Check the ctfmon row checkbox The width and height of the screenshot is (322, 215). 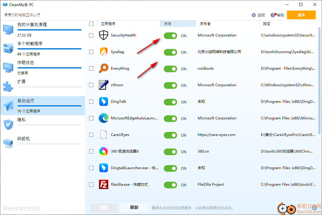point(91,85)
